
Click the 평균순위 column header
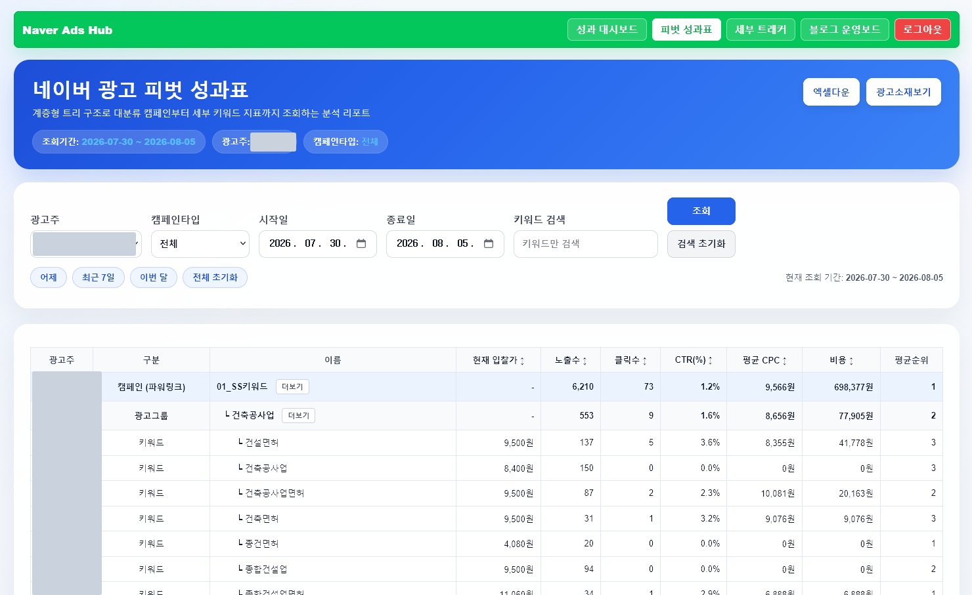coord(912,360)
